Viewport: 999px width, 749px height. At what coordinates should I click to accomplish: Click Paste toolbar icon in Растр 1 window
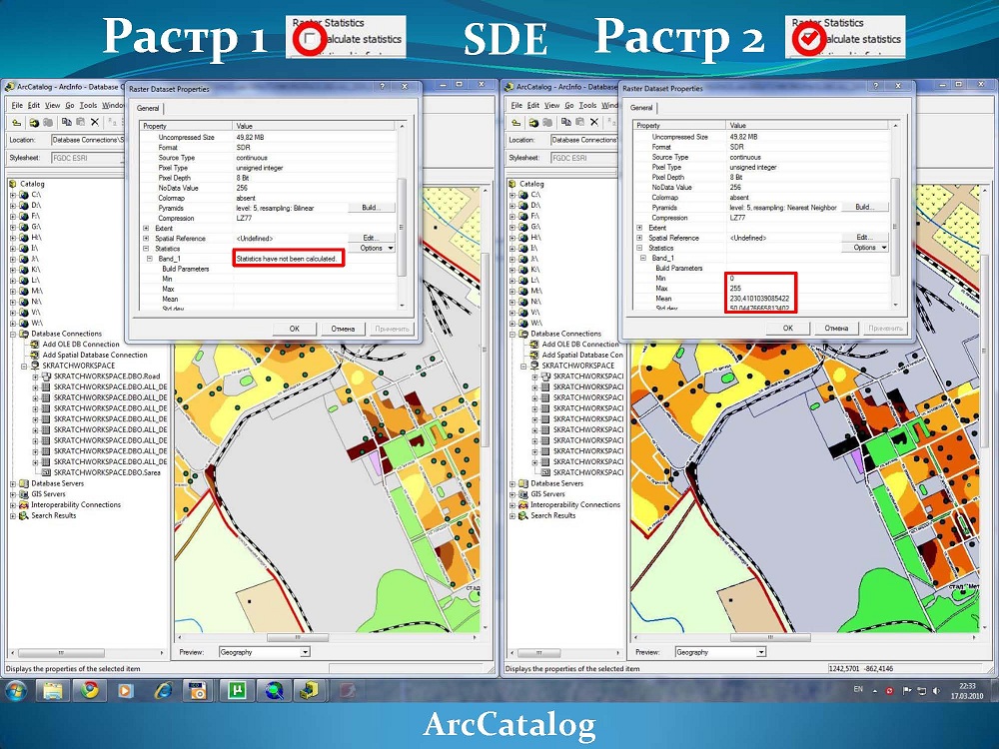pyautogui.click(x=80, y=122)
